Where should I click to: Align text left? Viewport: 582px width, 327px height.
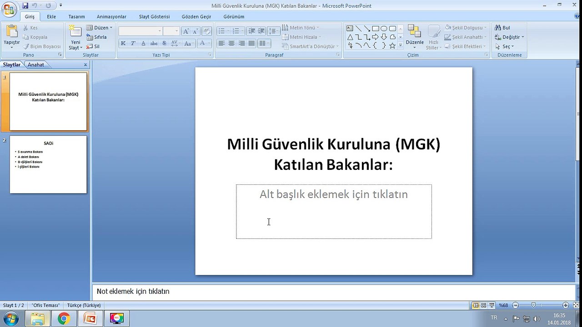click(x=221, y=43)
